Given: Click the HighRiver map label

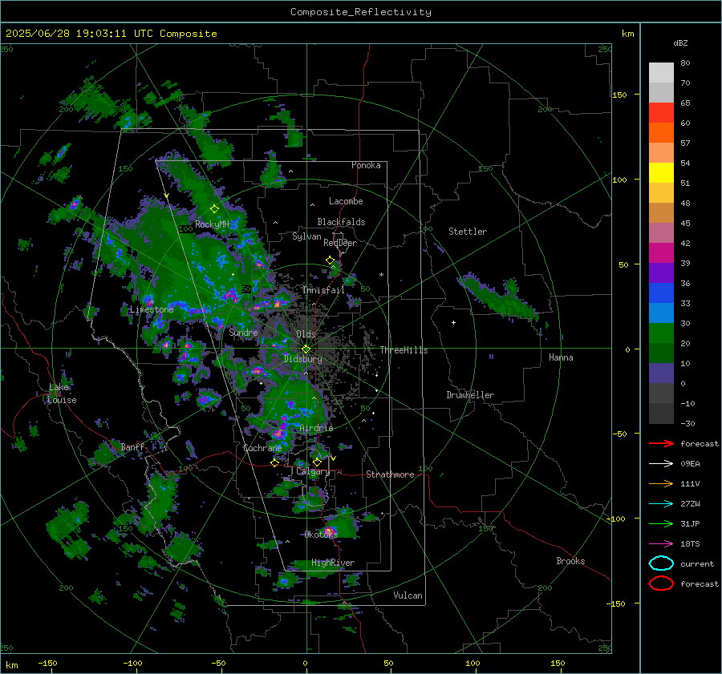Looking at the screenshot, I should 333,563.
